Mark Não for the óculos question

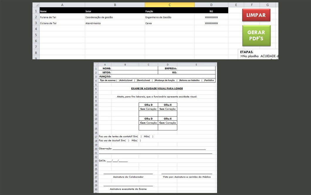[x=139, y=140]
